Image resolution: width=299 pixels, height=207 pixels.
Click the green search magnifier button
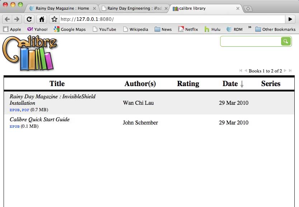click(x=286, y=41)
